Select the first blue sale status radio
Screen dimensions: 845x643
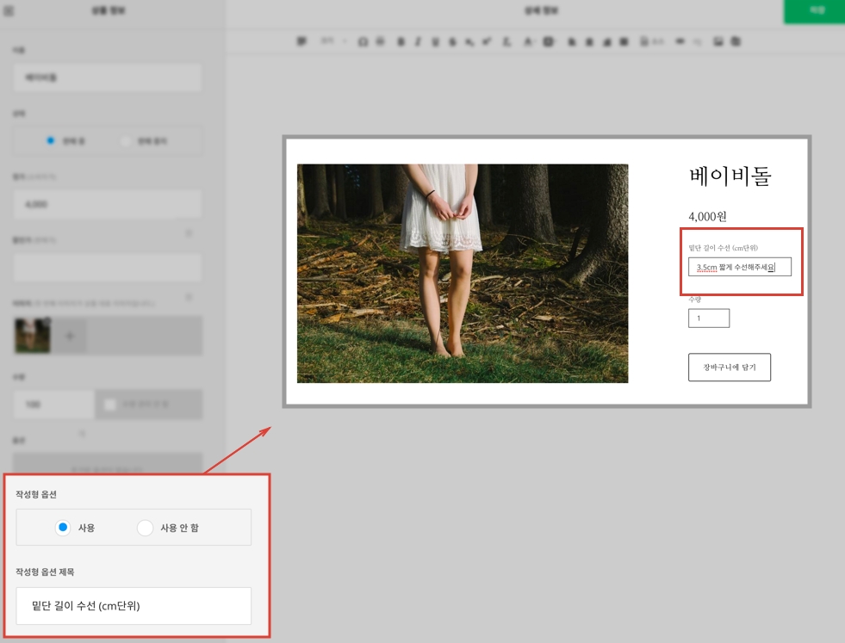(51, 141)
